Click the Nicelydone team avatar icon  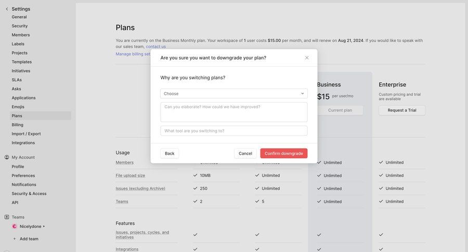15,226
